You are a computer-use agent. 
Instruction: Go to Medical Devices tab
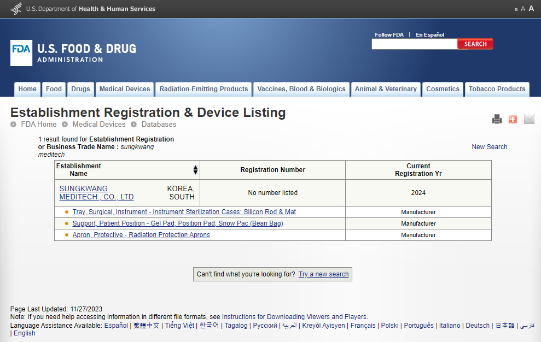(125, 89)
